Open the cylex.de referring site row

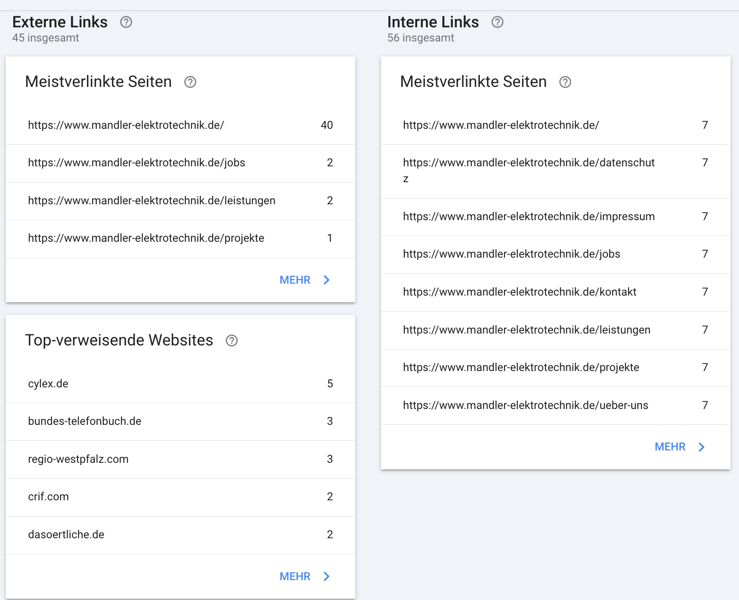pos(180,384)
